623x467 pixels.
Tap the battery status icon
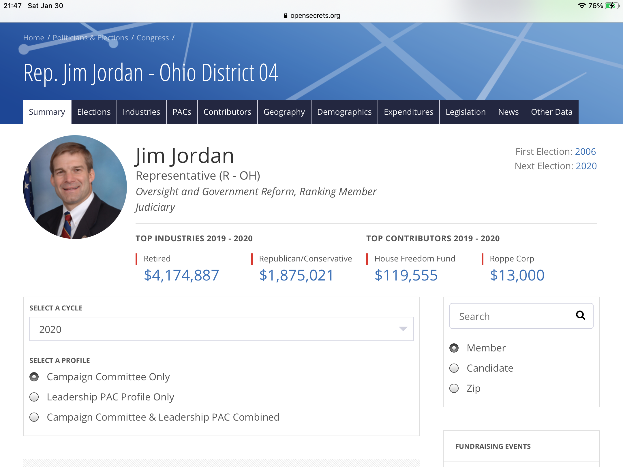[611, 6]
